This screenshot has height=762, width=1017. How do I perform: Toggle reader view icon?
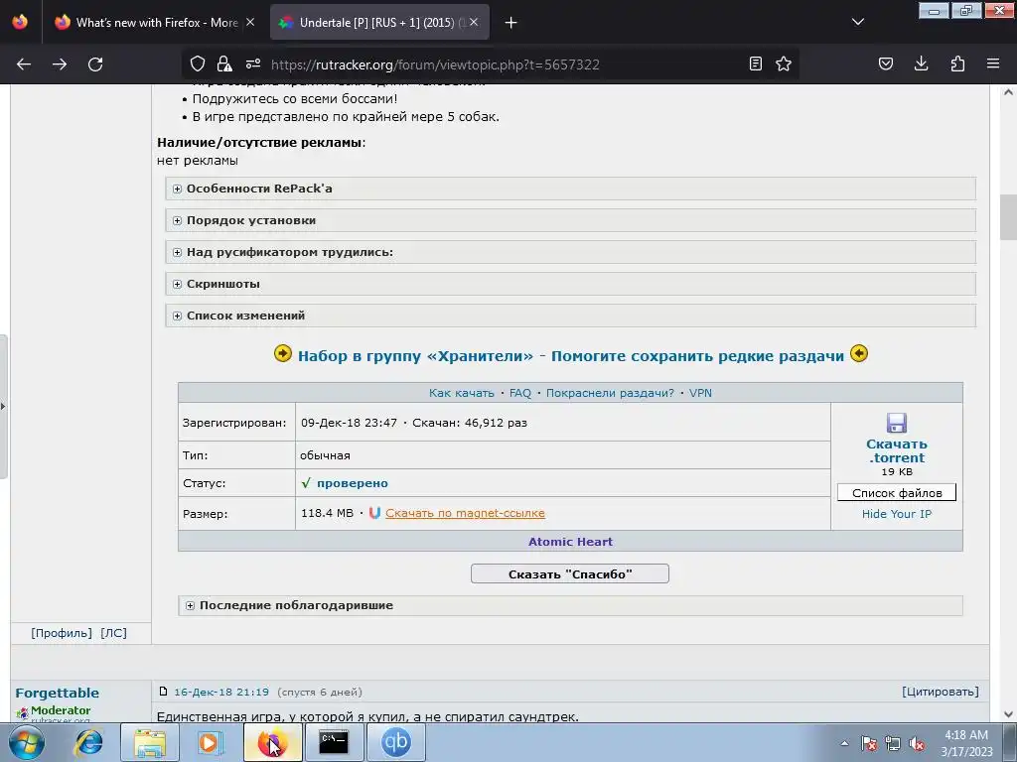[755, 63]
